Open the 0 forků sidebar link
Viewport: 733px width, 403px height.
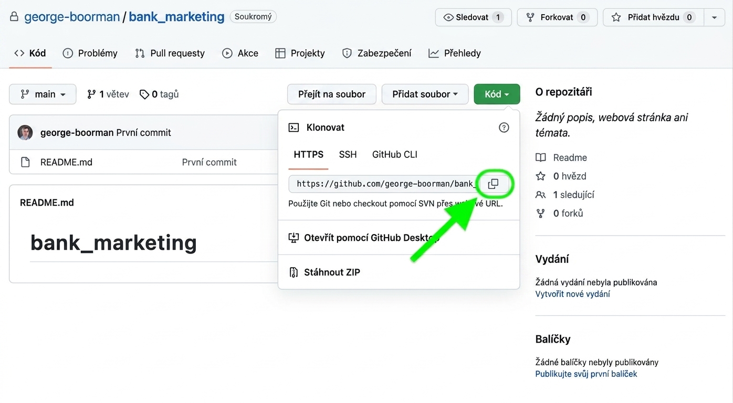tap(559, 214)
